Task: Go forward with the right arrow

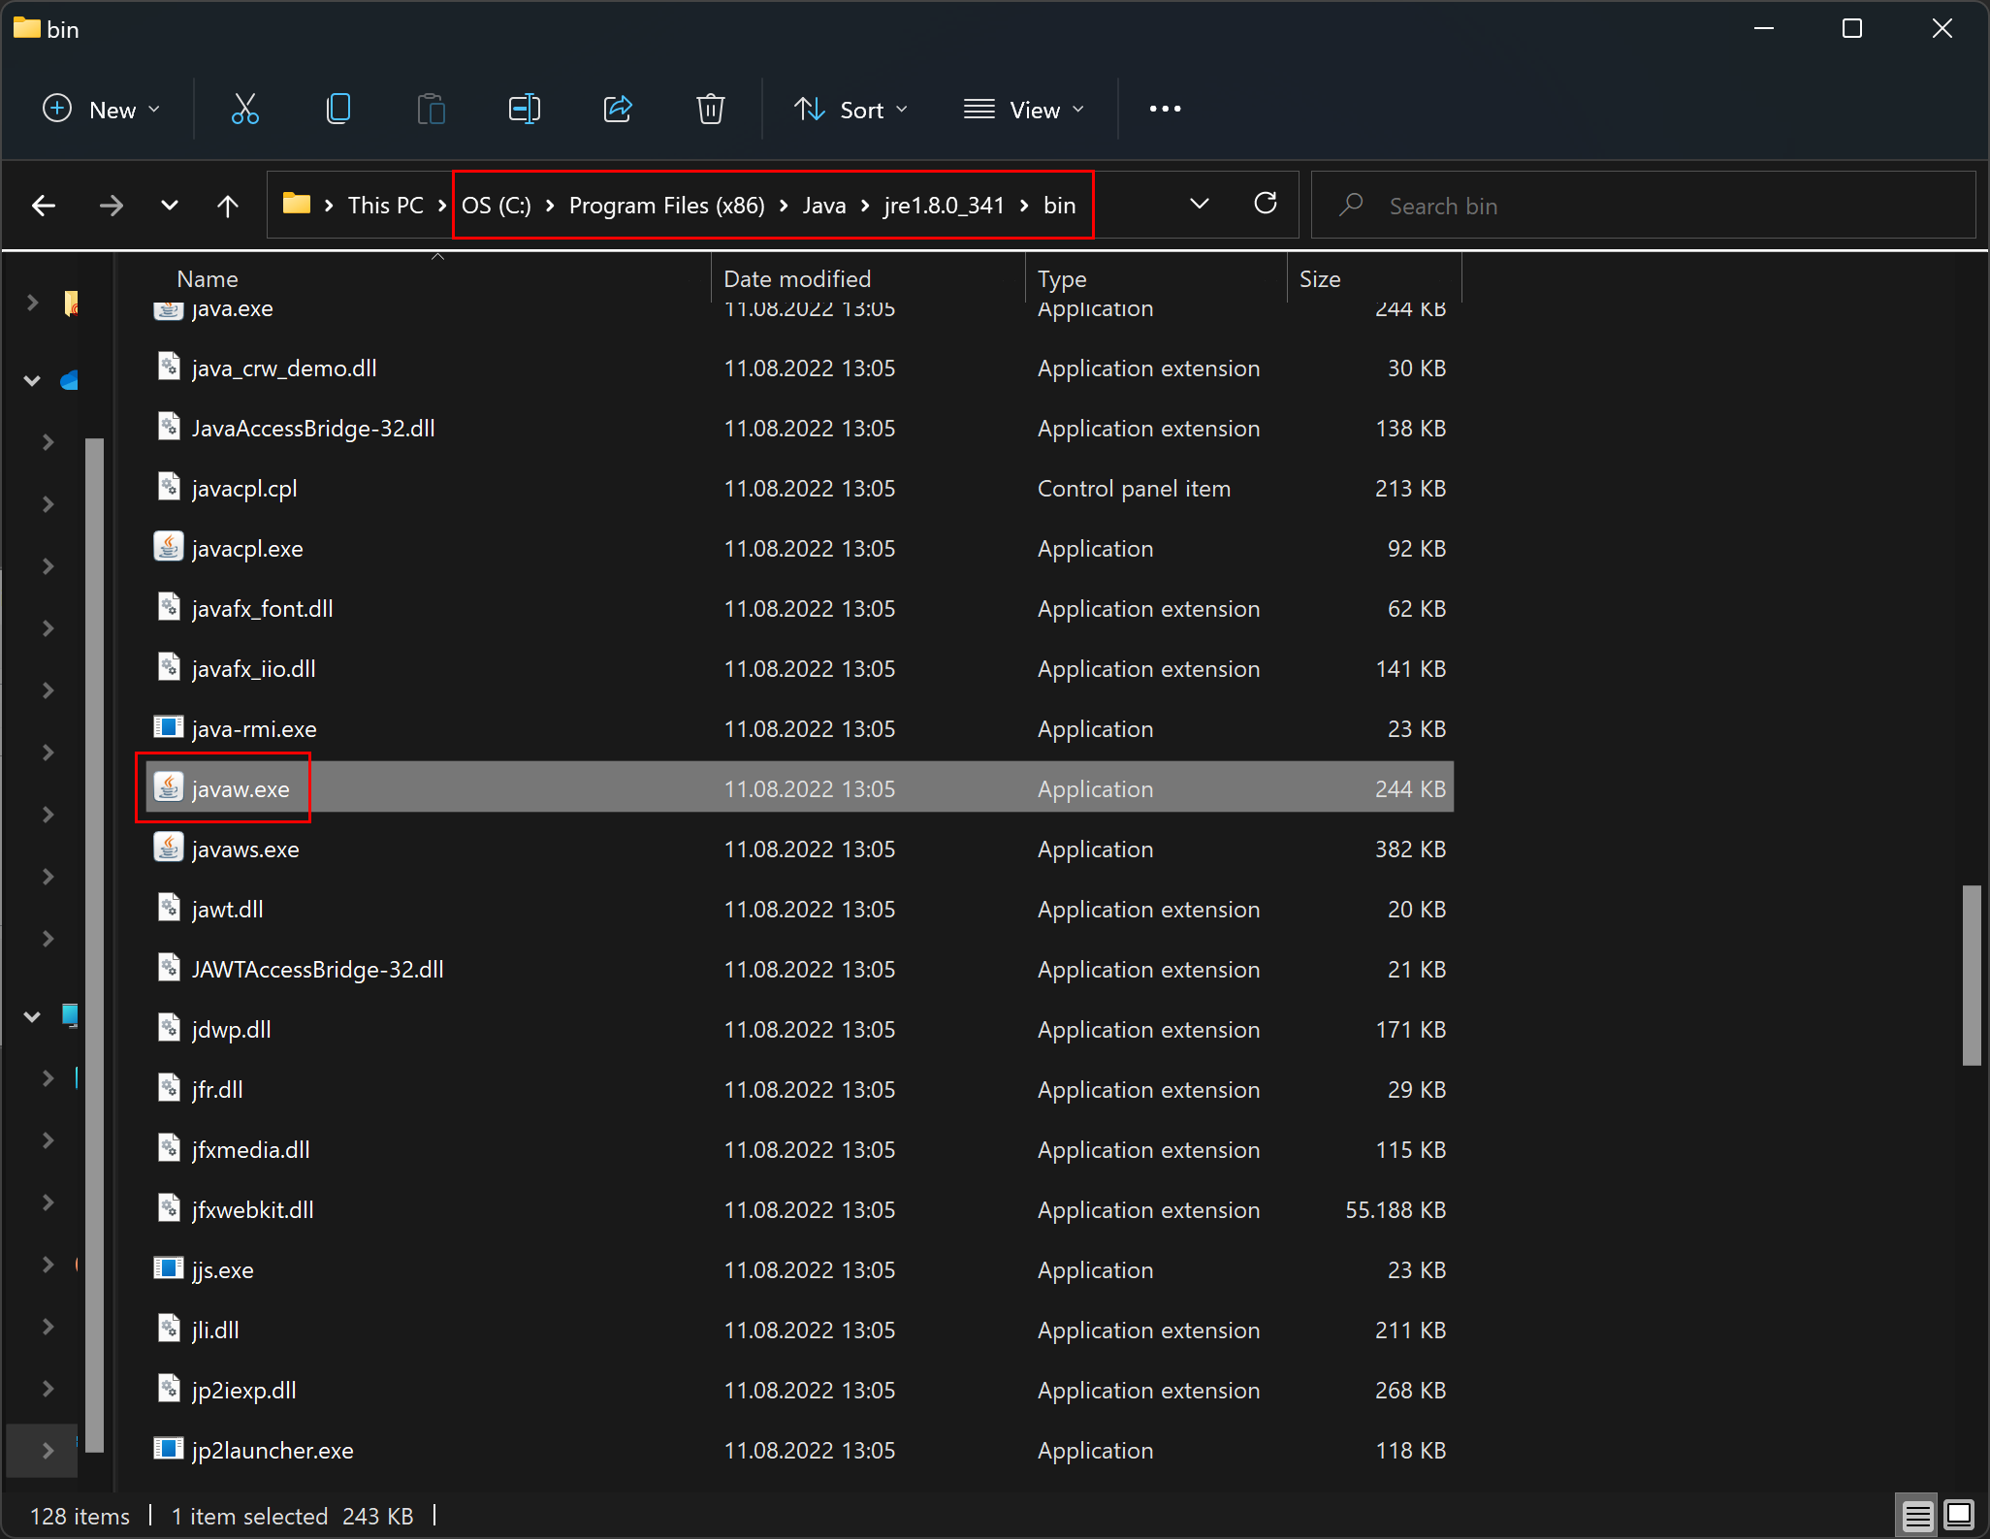Action: pyautogui.click(x=112, y=206)
